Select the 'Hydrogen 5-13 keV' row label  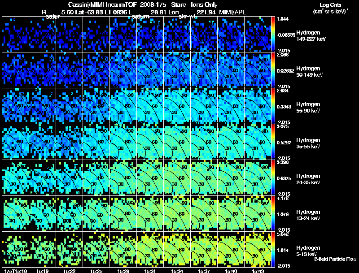point(308,251)
